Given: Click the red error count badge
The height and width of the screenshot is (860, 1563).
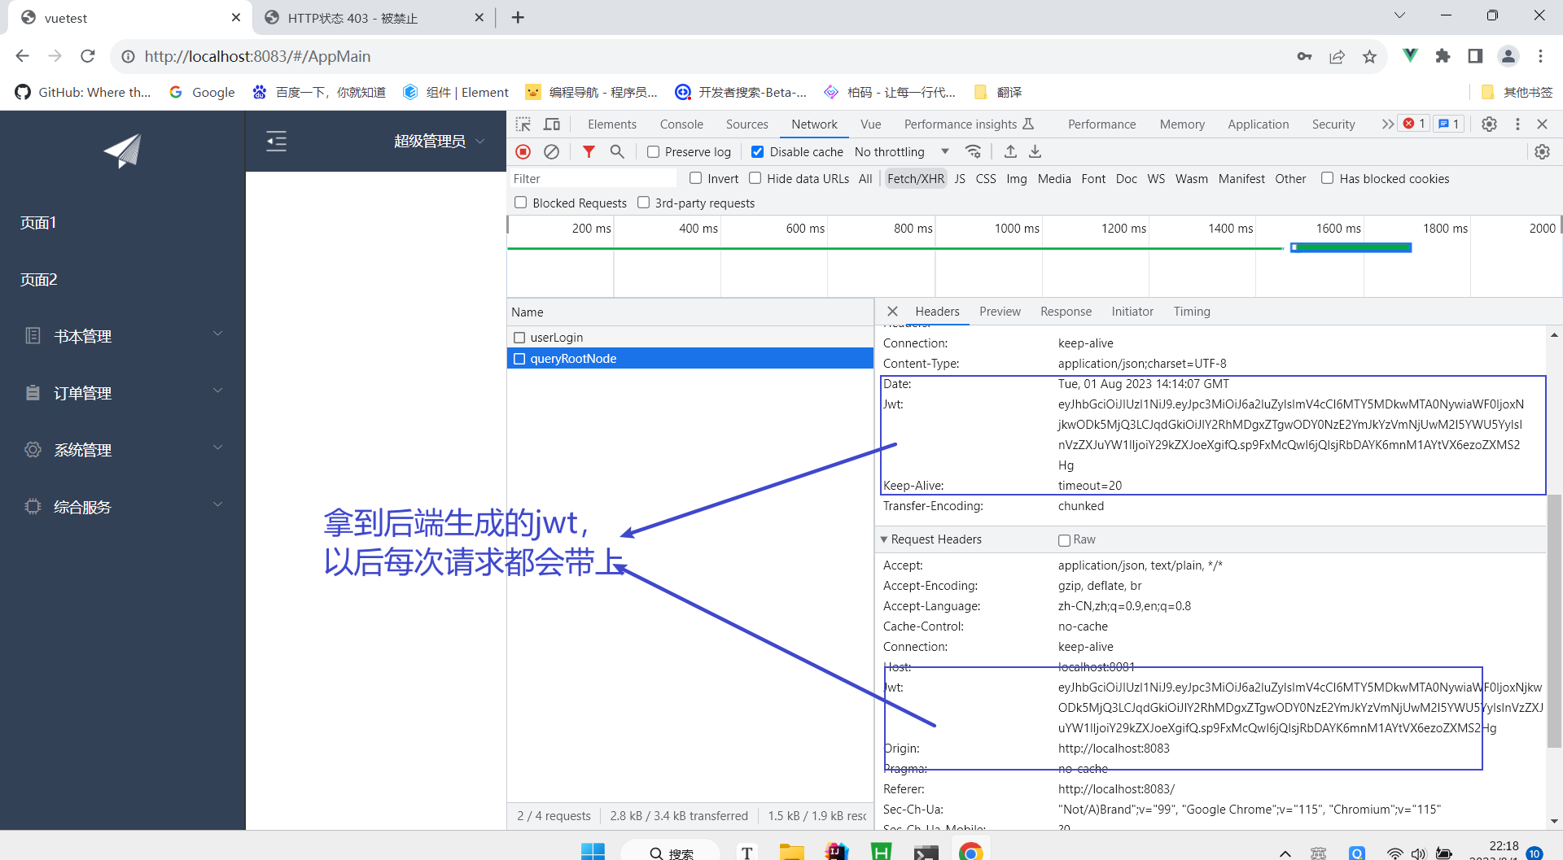Looking at the screenshot, I should point(1414,124).
